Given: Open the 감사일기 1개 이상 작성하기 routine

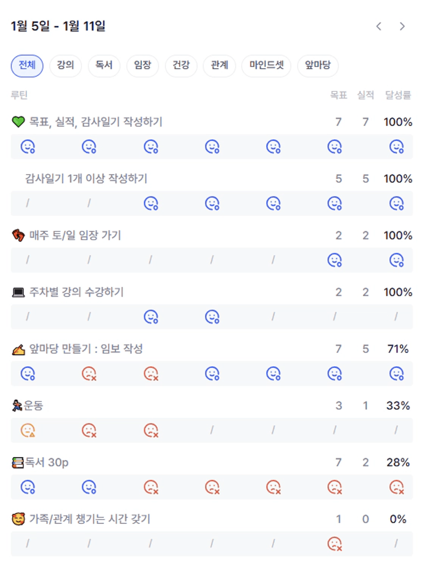Looking at the screenshot, I should [x=86, y=179].
